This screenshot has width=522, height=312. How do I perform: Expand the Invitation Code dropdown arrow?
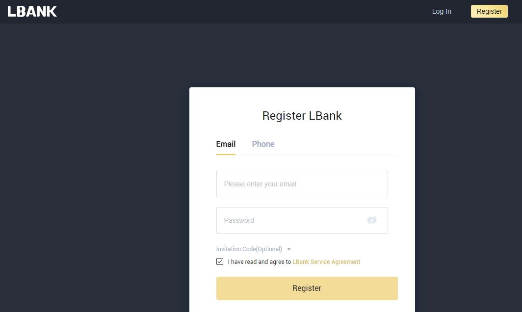pos(289,249)
